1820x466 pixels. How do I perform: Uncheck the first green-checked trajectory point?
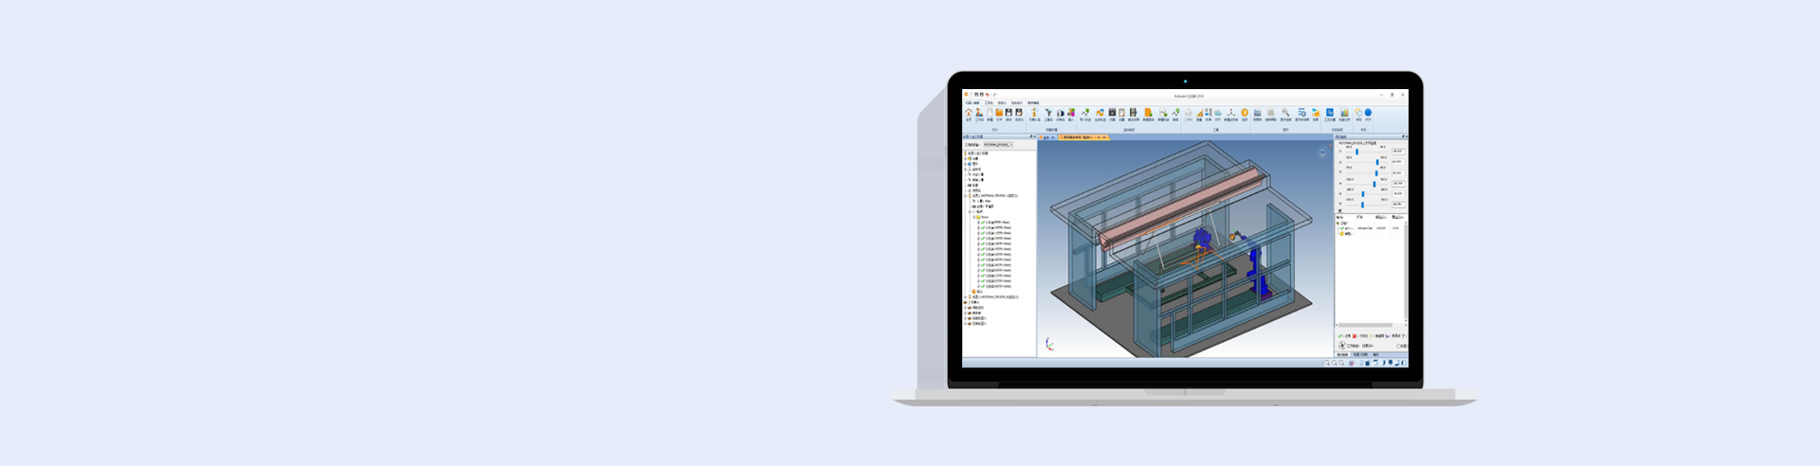pyautogui.click(x=984, y=223)
